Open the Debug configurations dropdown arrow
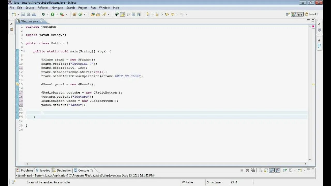 48,14
